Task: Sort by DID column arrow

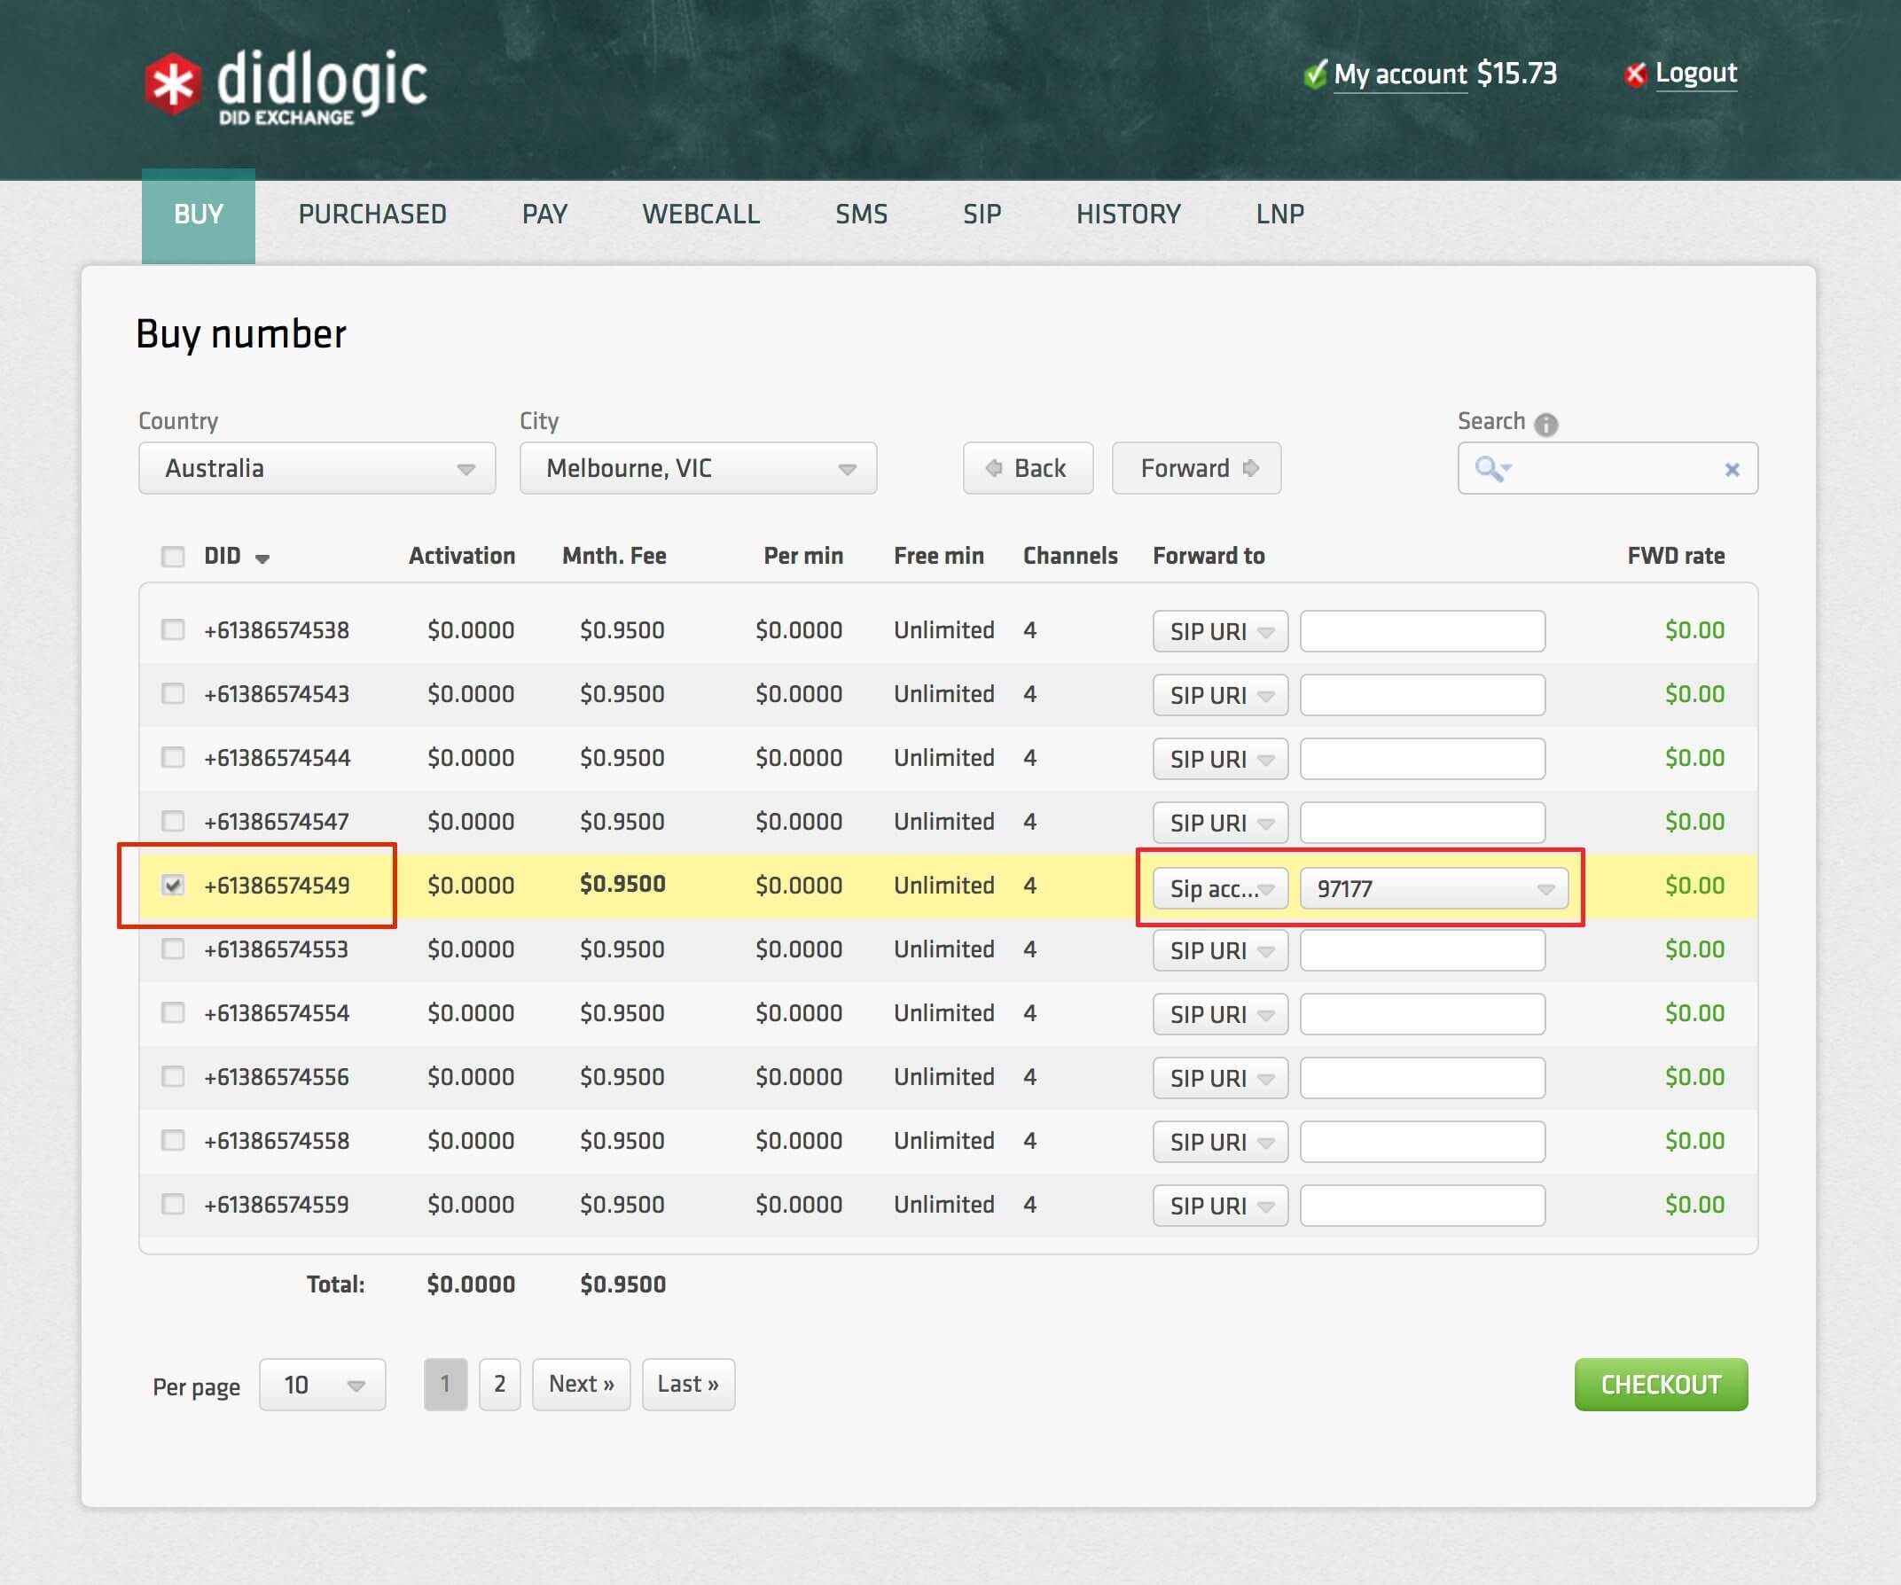Action: point(262,558)
